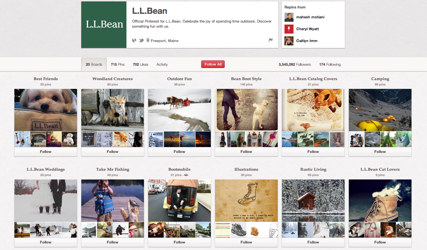Open the Activity tab
The image size is (427, 250).
pyautogui.click(x=162, y=64)
